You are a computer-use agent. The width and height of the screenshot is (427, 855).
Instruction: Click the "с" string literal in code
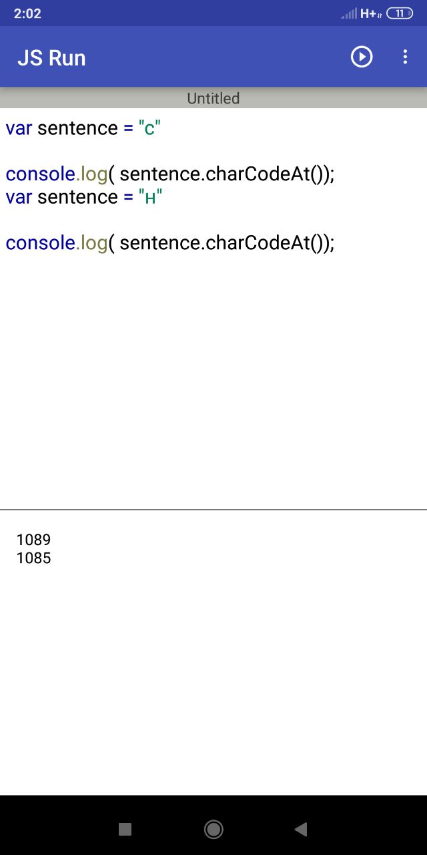tap(149, 128)
